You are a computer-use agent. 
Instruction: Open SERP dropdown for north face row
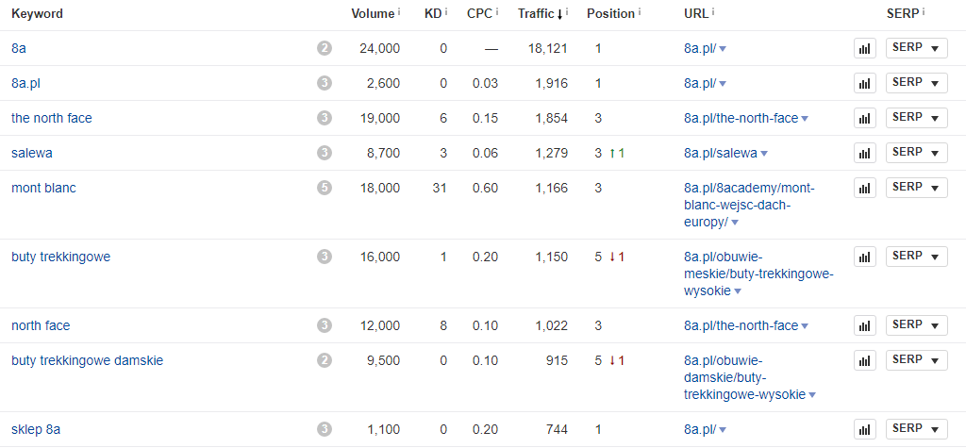click(917, 324)
